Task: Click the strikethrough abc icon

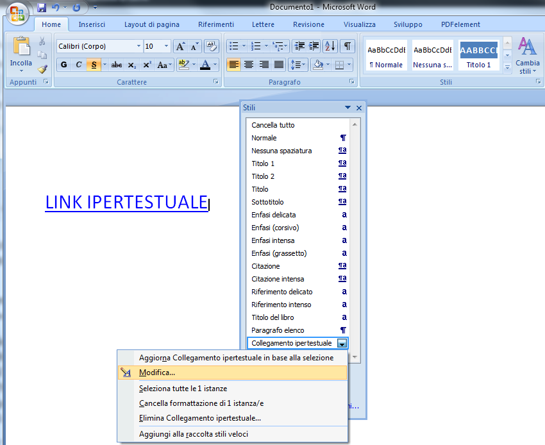Action: click(117, 65)
